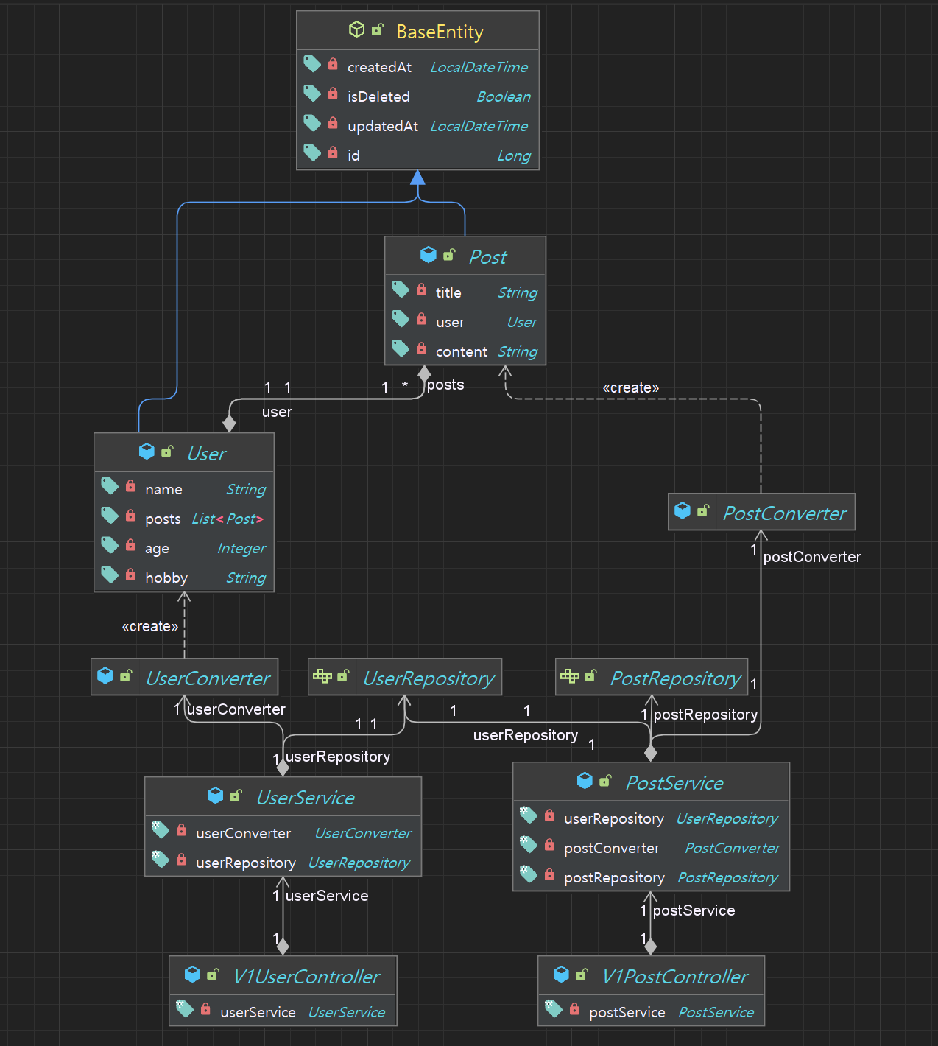
Task: Click the tag icon next to createdAt field
Action: pyautogui.click(x=312, y=64)
